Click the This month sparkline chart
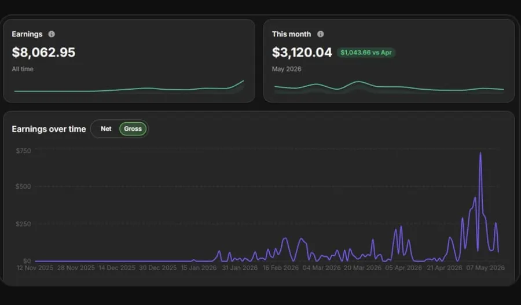This screenshot has width=521, height=305. pos(389,86)
